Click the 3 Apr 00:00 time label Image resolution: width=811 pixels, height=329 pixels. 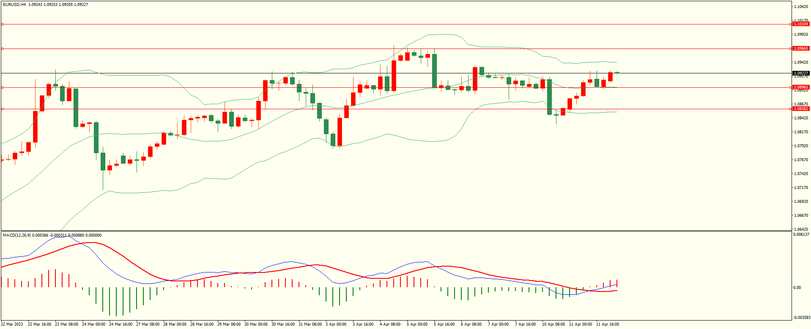coord(336,324)
